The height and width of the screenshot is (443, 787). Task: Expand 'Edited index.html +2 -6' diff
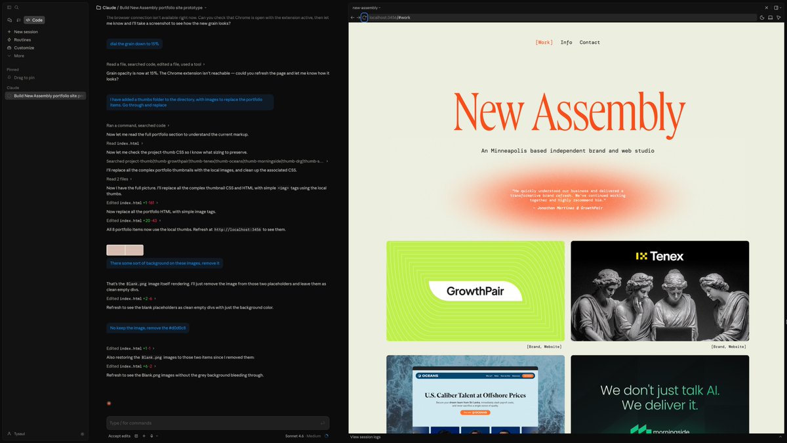[131, 299]
